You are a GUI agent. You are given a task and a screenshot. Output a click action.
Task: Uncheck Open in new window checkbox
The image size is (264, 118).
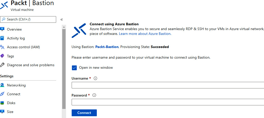(x=74, y=68)
